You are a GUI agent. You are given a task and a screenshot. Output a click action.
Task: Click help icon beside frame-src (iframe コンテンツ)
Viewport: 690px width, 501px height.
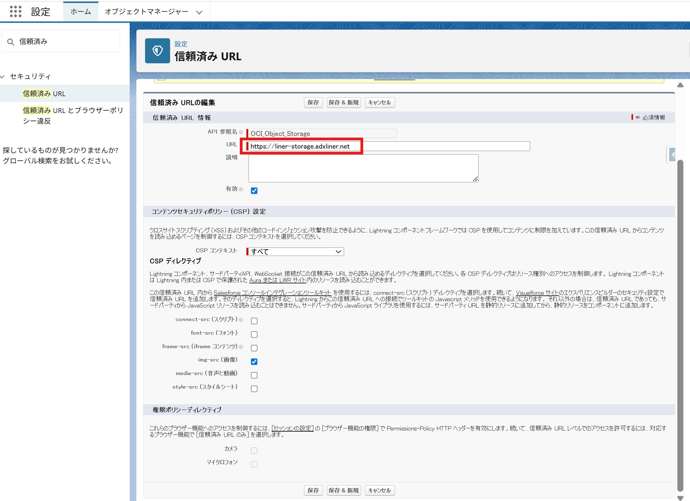click(241, 347)
